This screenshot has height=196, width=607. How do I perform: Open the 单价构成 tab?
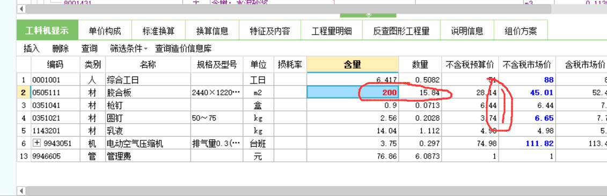point(105,31)
